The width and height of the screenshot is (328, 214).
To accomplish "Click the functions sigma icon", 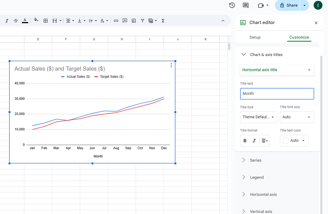I will point(163,21).
